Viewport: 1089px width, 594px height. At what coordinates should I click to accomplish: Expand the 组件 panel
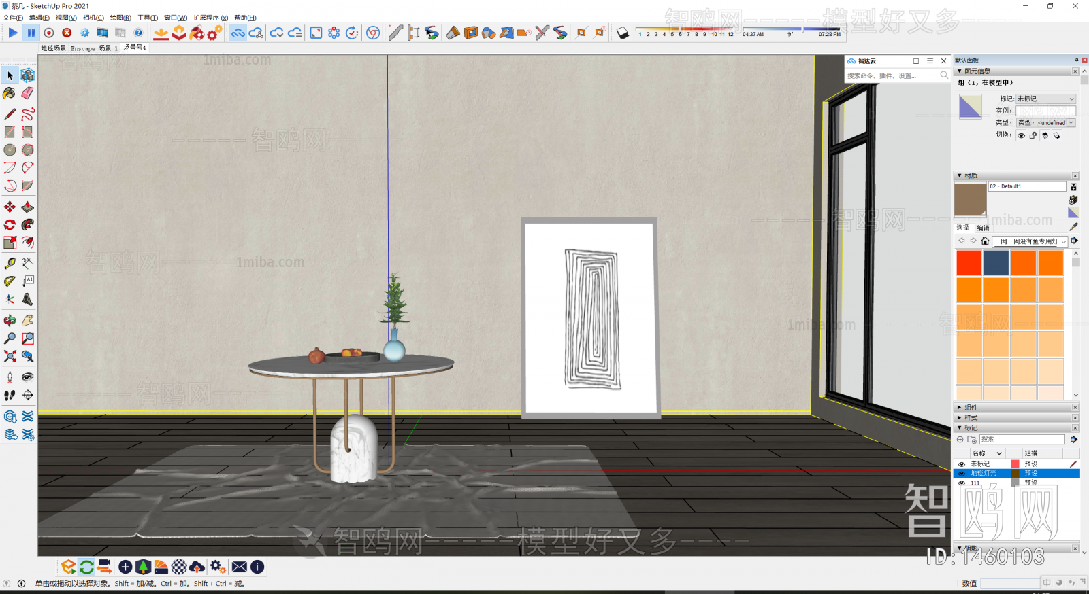coord(960,408)
